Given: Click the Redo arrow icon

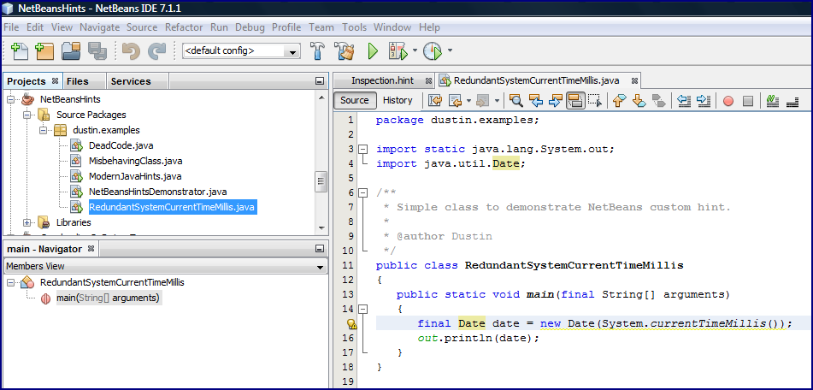Looking at the screenshot, I should click(x=156, y=50).
